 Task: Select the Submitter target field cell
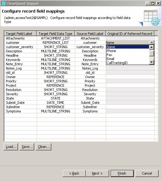click(x=20, y=107)
